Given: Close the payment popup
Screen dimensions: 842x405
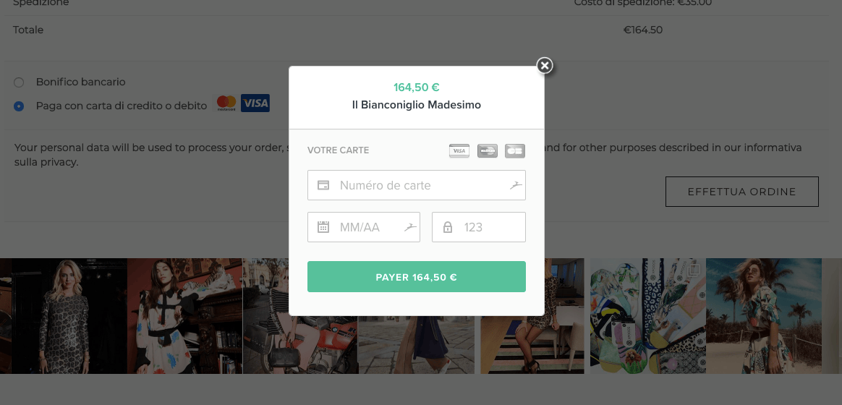Looking at the screenshot, I should point(545,66).
